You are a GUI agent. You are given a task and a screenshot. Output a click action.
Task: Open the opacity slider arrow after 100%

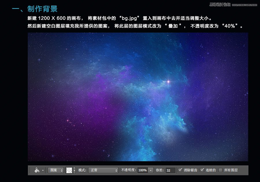point(151,170)
